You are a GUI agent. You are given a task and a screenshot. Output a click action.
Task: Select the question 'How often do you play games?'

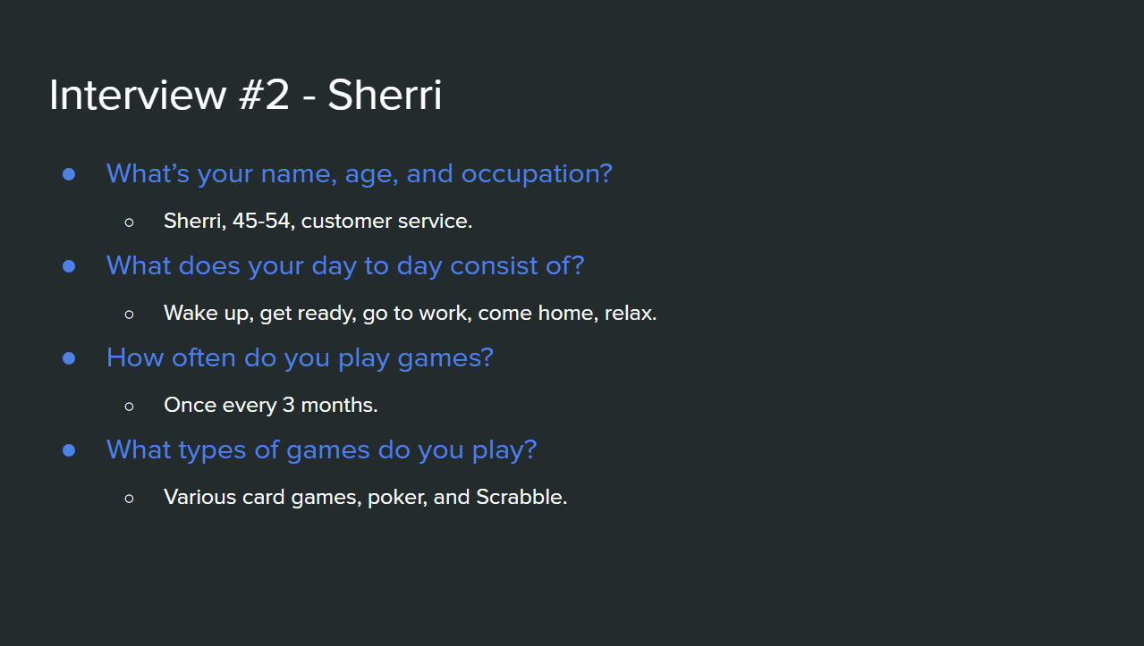[300, 357]
